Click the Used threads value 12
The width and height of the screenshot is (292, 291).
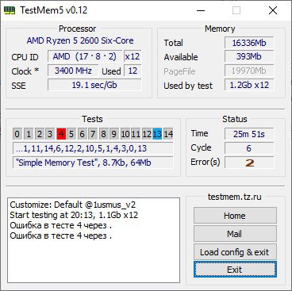(x=133, y=71)
